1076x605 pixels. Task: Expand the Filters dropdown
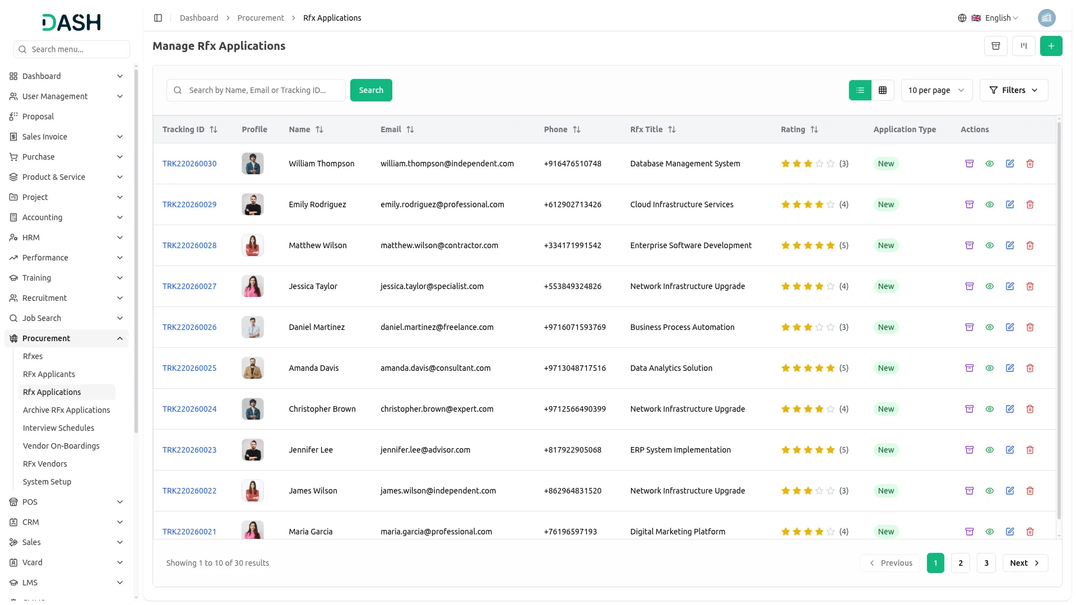[1014, 90]
